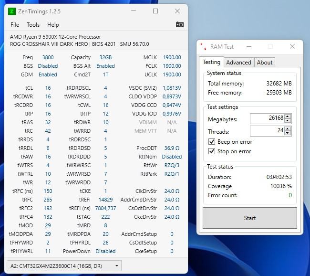
Task: Click the ClkDrvStr value 24.0 Ω
Action: click(172, 191)
